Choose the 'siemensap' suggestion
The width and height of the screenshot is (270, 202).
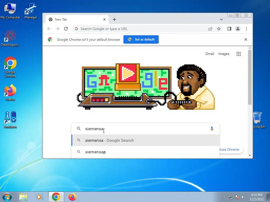pos(146,152)
